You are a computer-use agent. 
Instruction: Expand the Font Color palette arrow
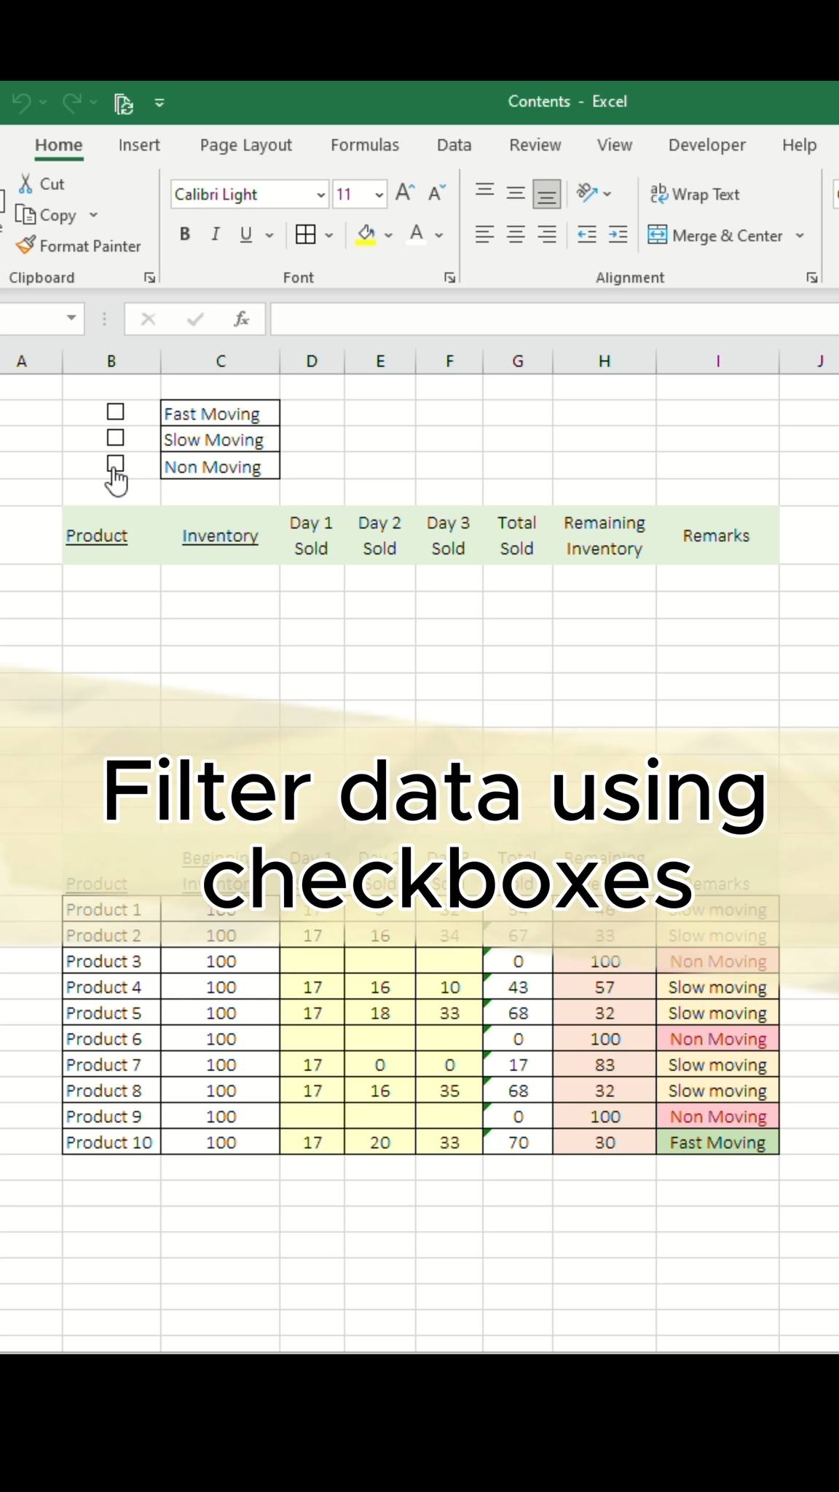pyautogui.click(x=439, y=235)
